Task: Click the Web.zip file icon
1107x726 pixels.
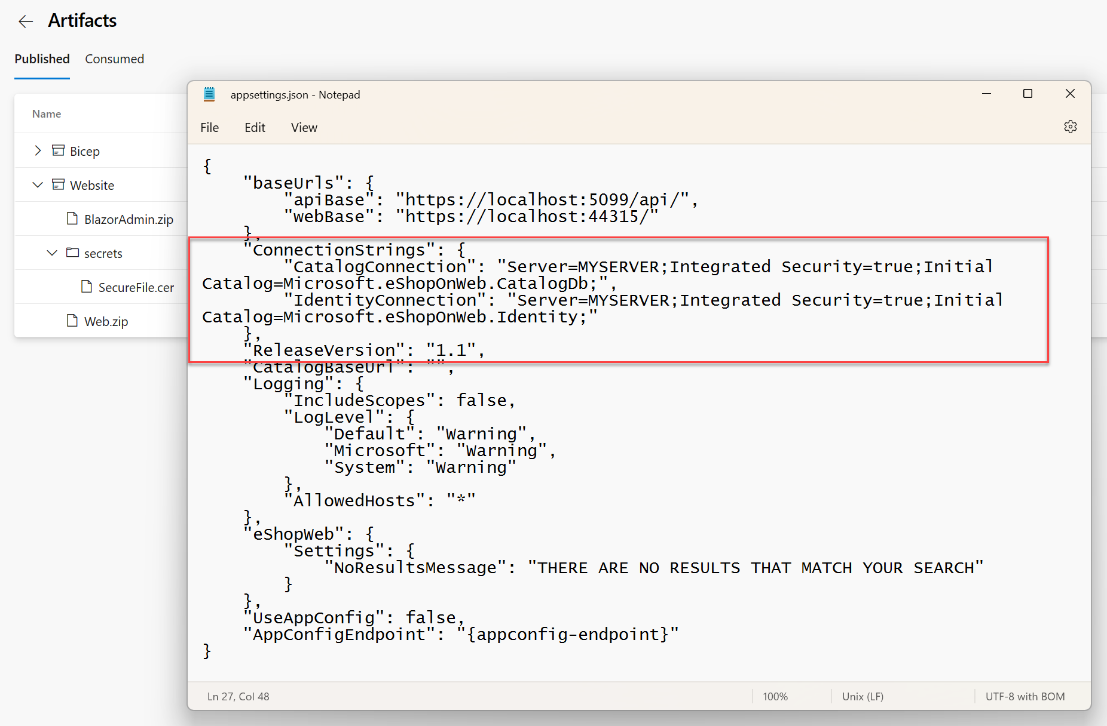Action: pos(72,321)
